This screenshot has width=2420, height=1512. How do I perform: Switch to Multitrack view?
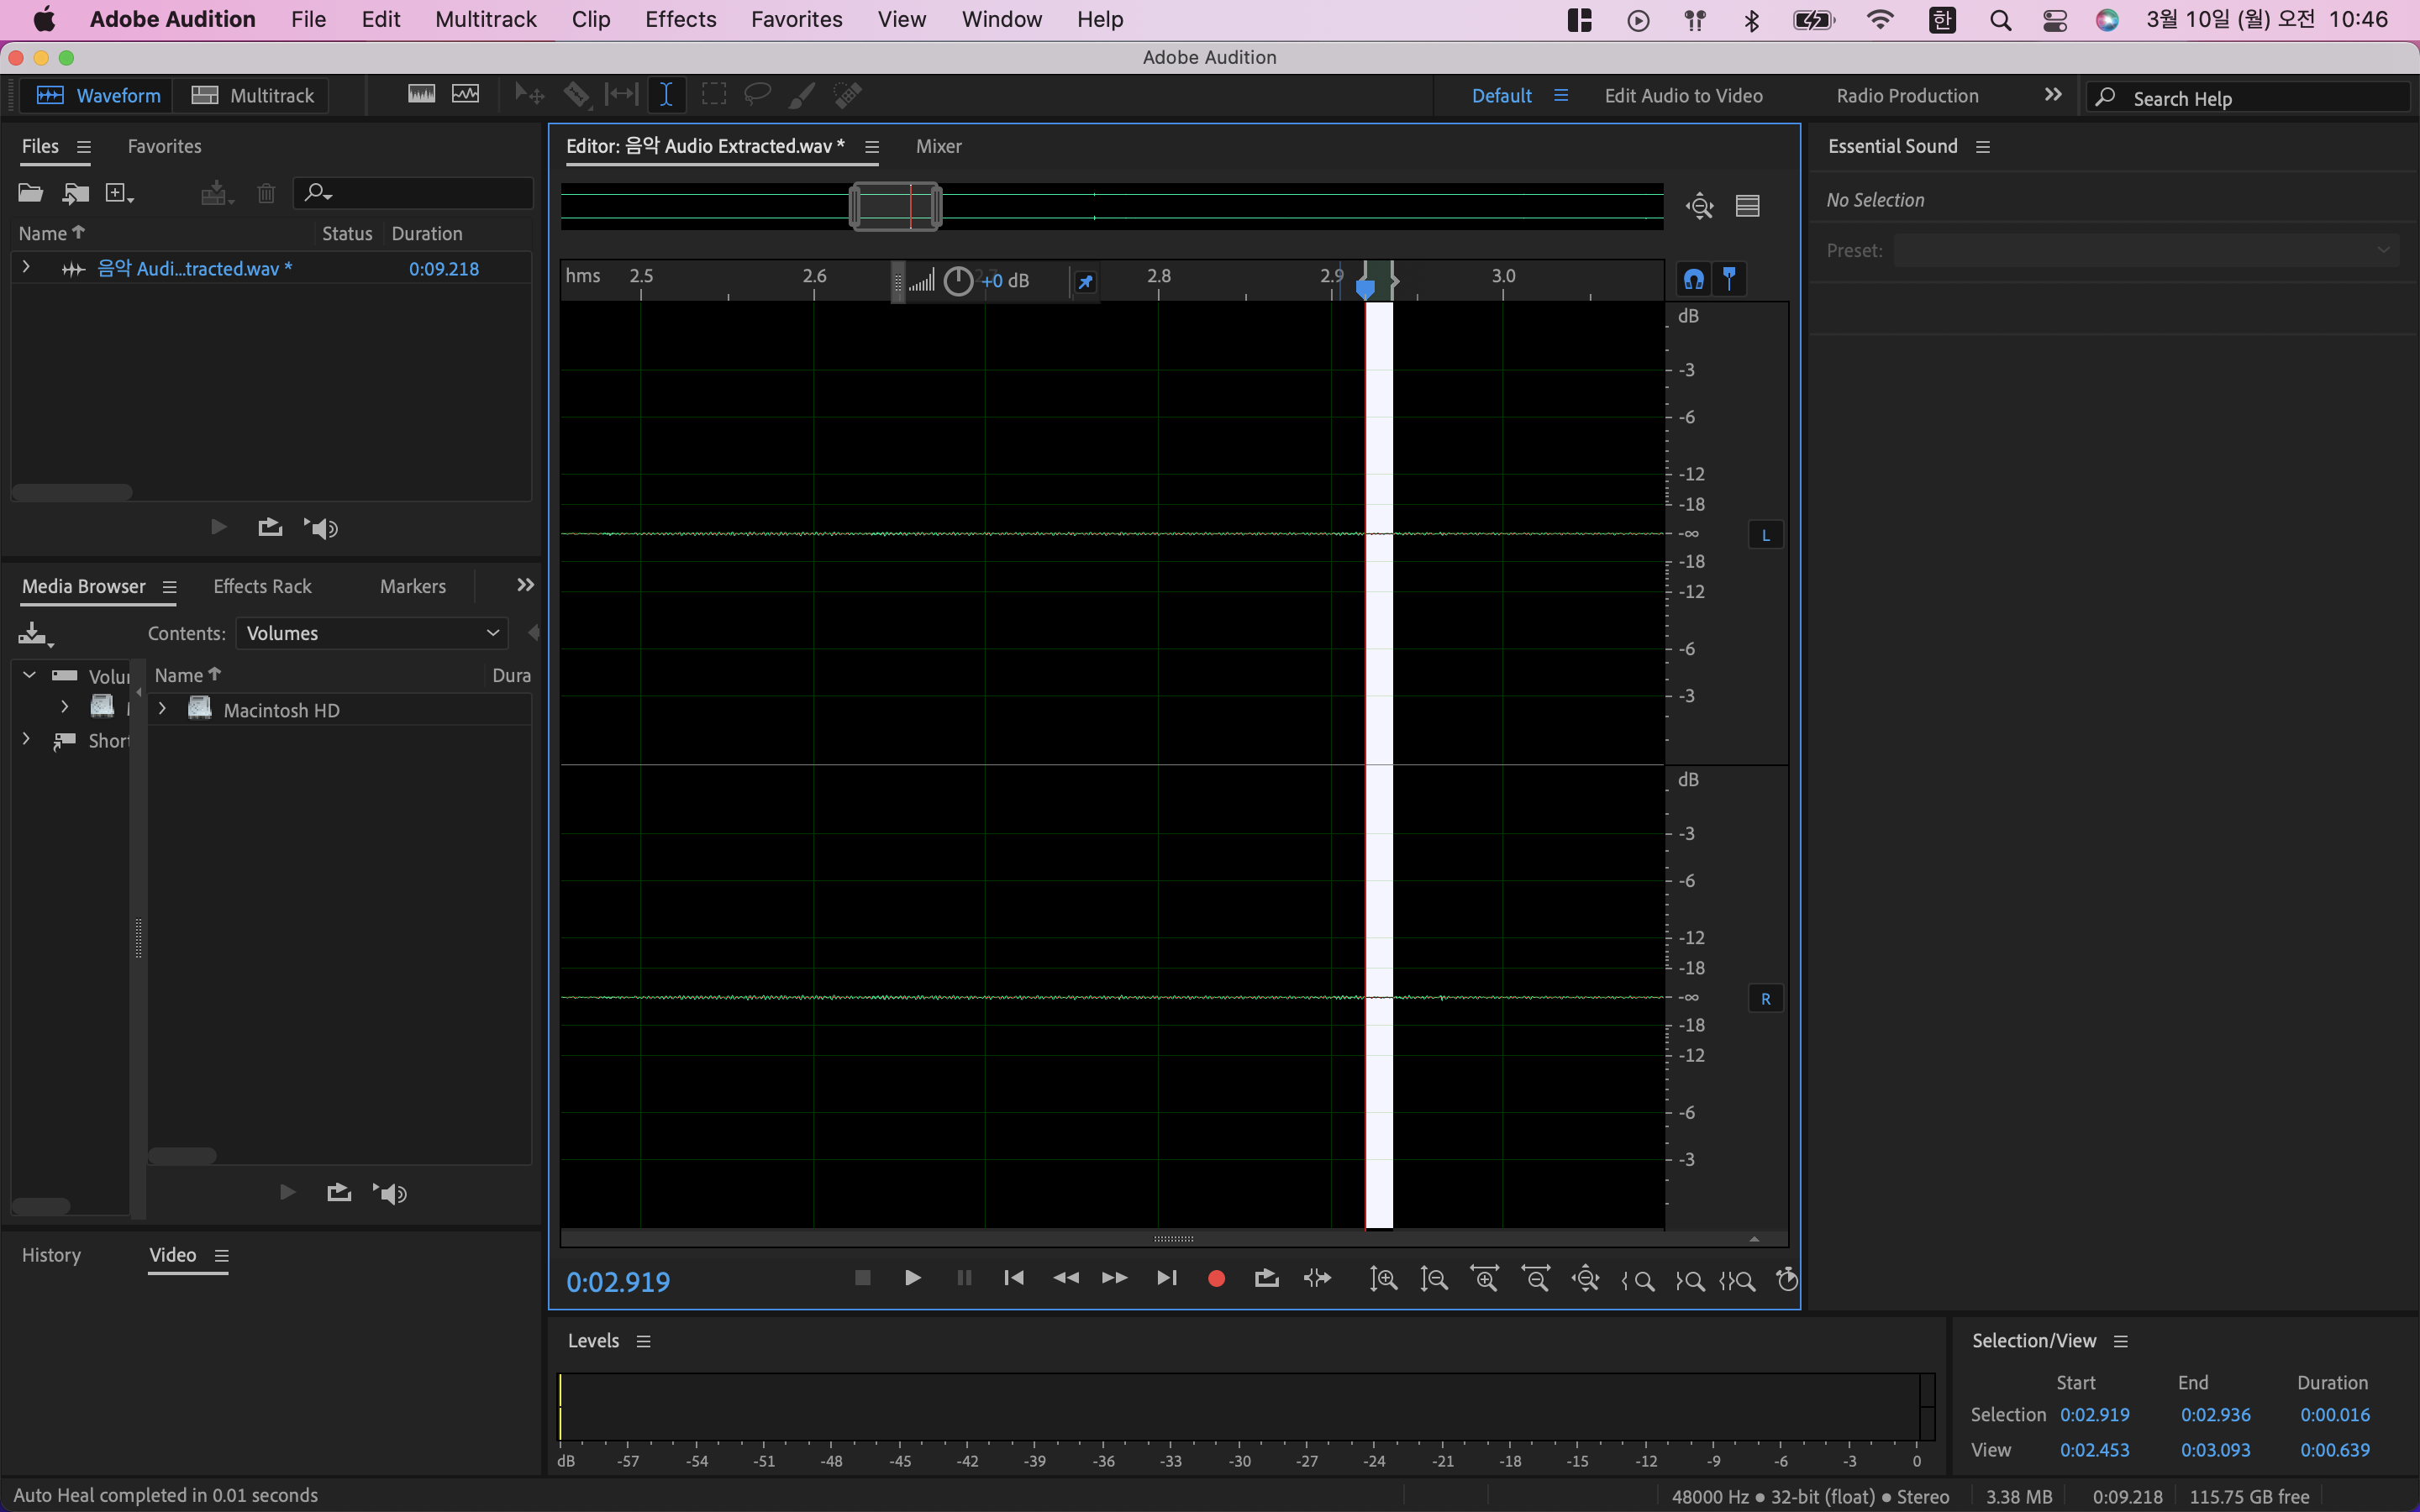[253, 95]
